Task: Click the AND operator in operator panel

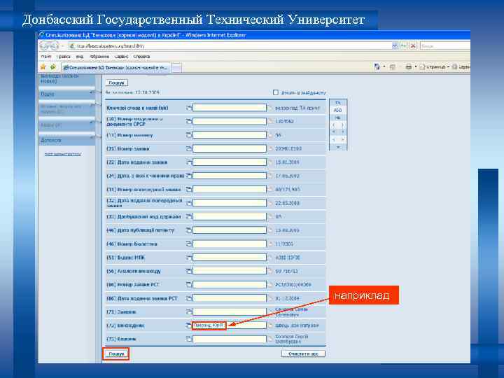Action: (x=338, y=111)
